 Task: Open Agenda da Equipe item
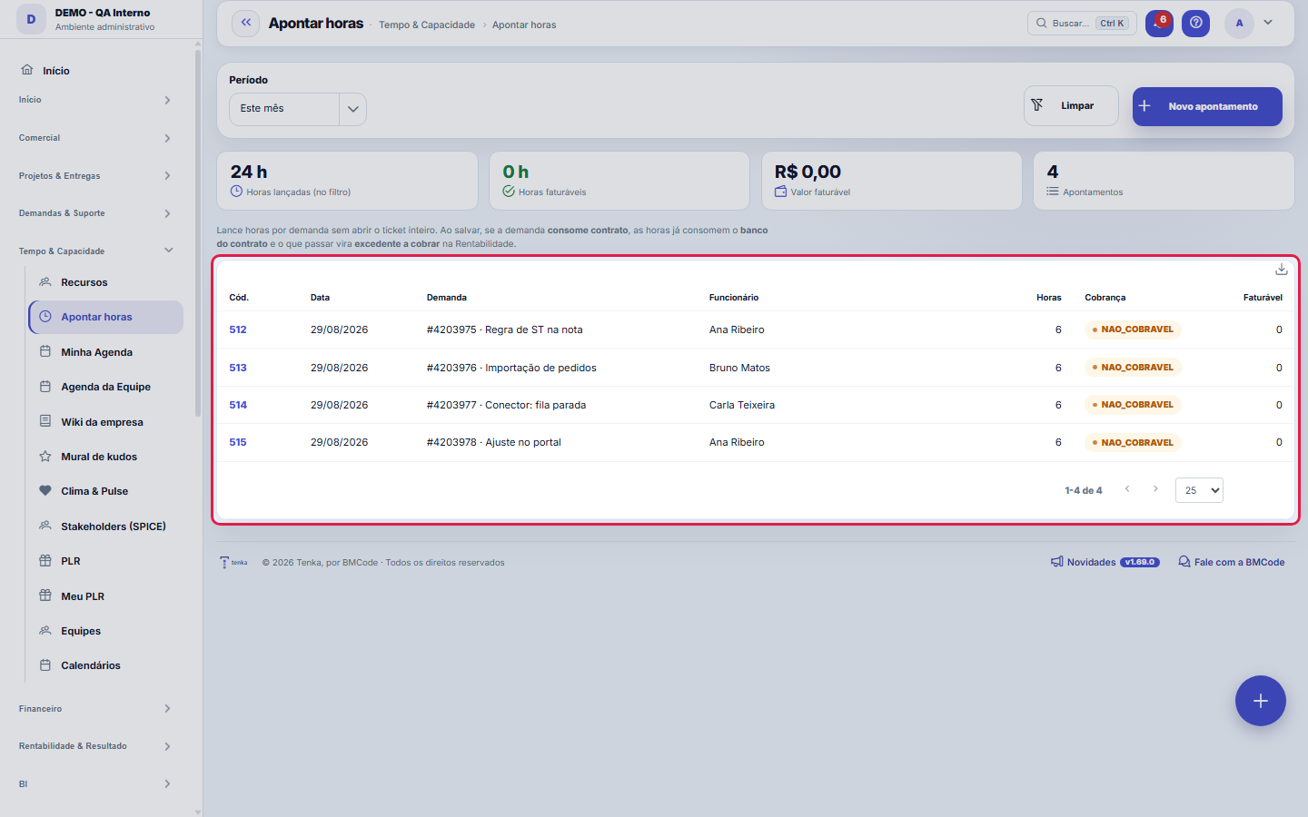pos(106,387)
